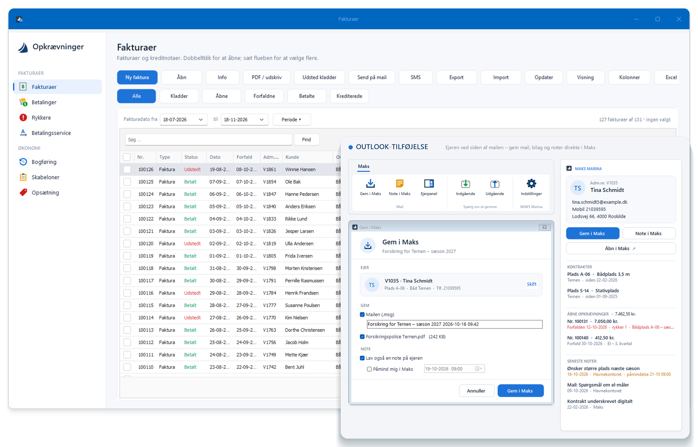Click Annuller in the Gem i Maks dialog

476,391
